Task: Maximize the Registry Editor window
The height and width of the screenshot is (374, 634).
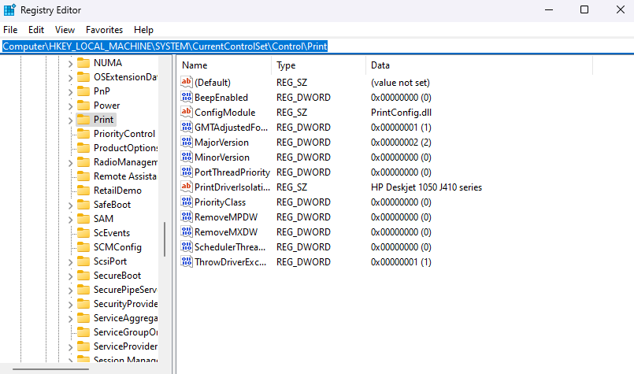Action: (x=584, y=9)
